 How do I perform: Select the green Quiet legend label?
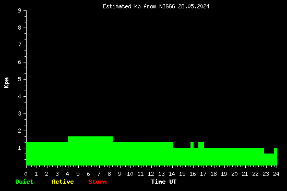pyautogui.click(x=25, y=182)
